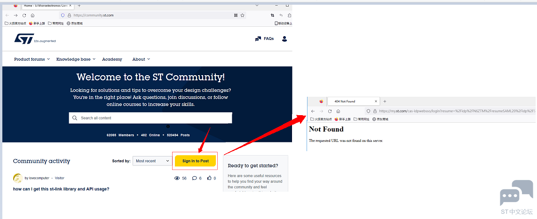Expand About menu

141,59
